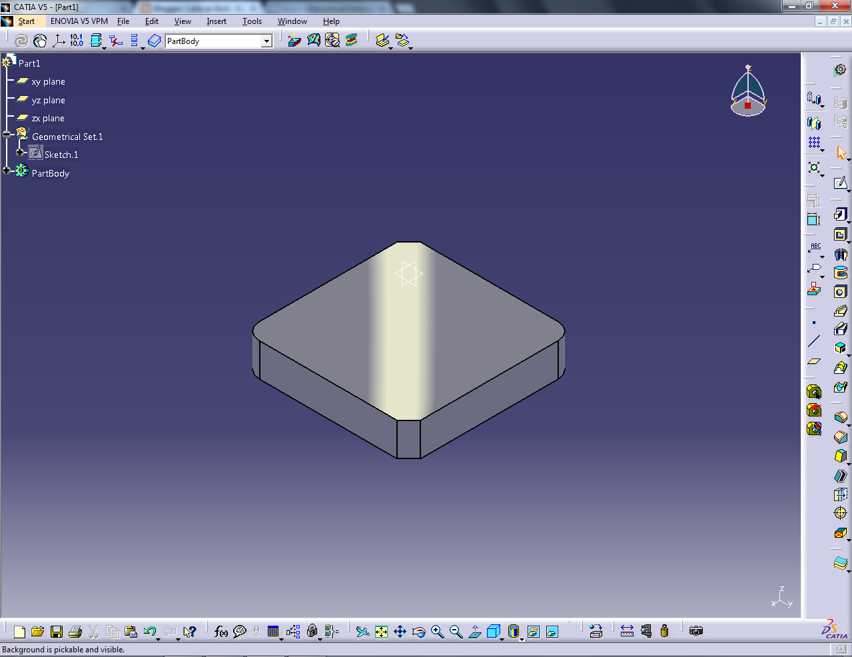Apply the Edge Fillet tool

pyautogui.click(x=841, y=311)
